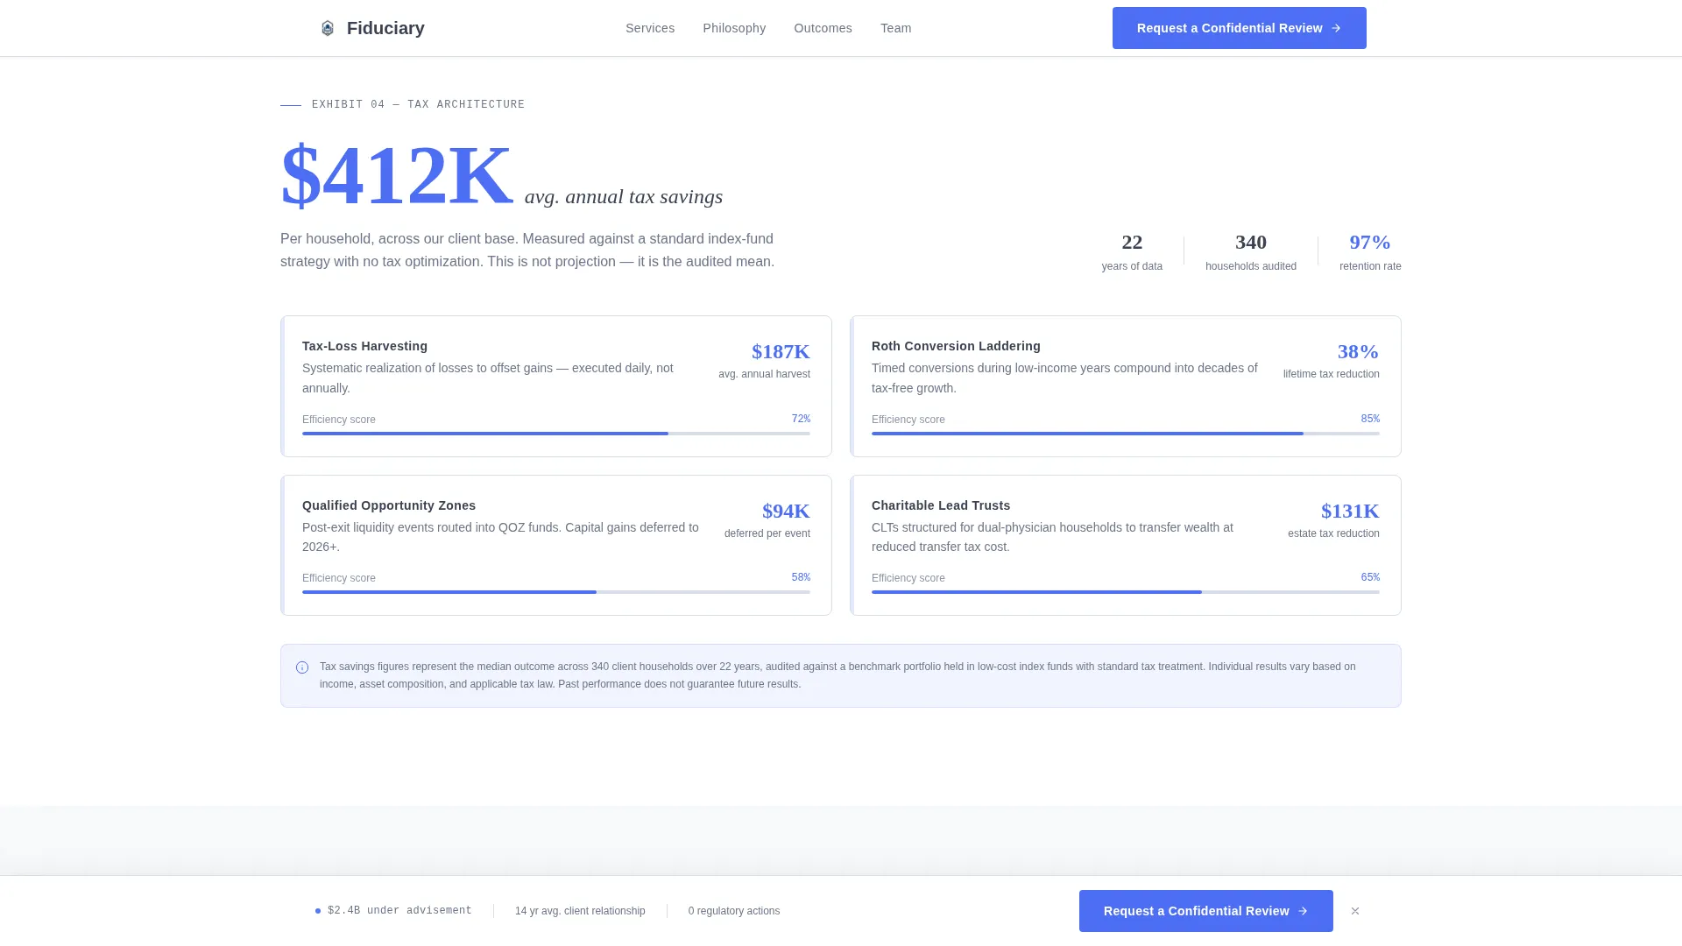Go to the Outcomes nav item
1682x946 pixels.
tap(823, 28)
